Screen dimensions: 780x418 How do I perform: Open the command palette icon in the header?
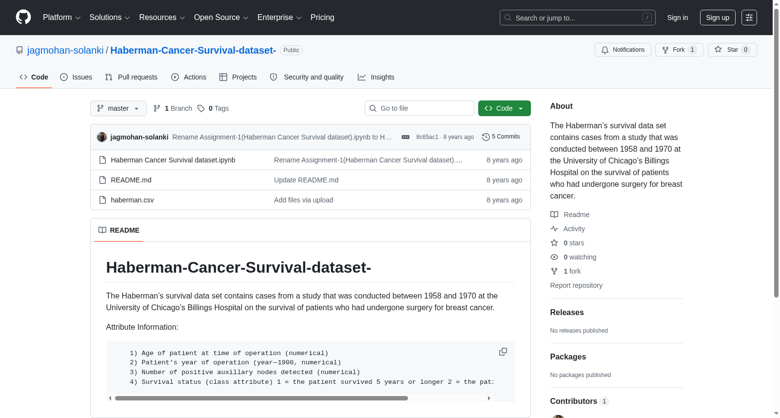749,18
